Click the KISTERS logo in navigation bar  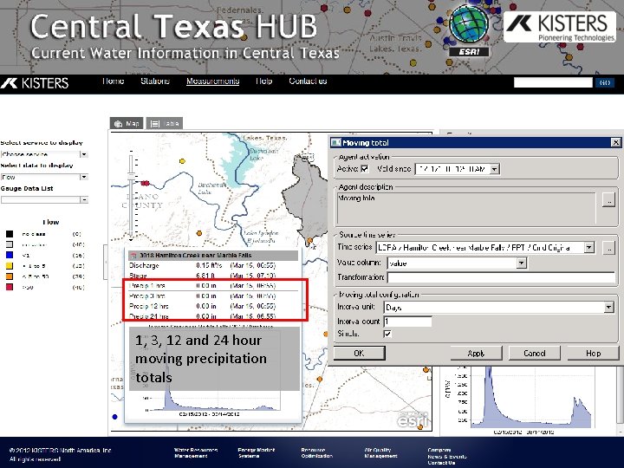35,83
